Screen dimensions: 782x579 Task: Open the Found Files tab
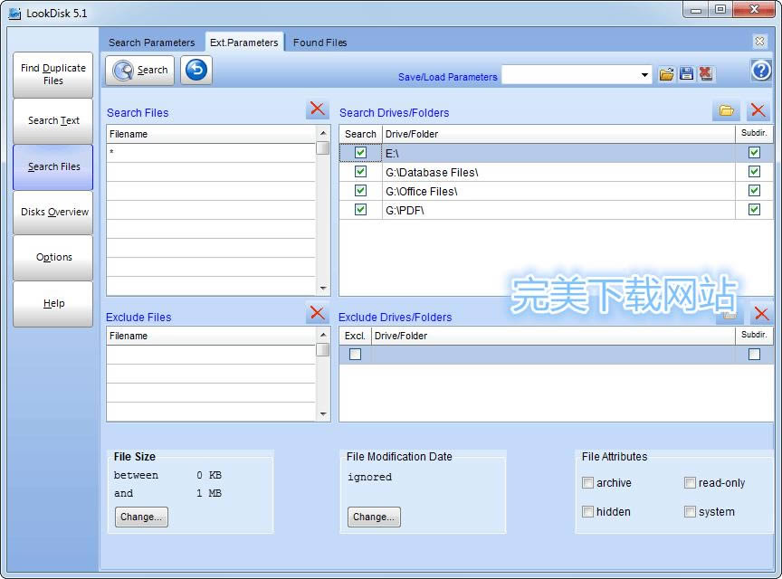coord(319,43)
